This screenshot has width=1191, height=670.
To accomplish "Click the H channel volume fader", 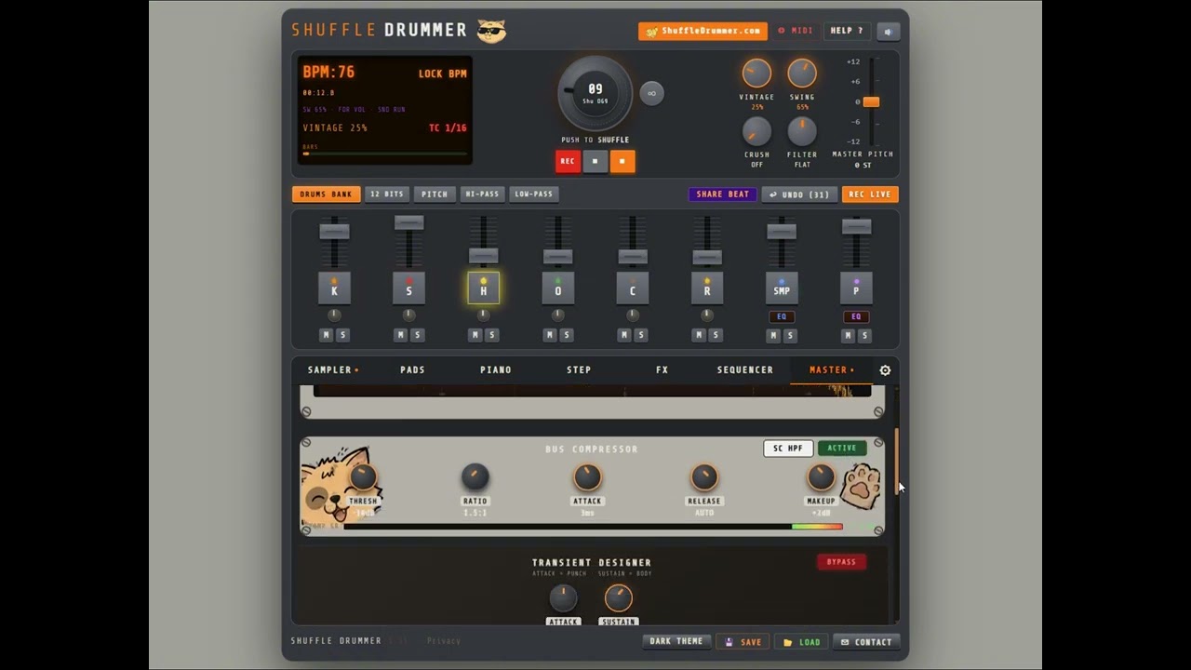I will [483, 256].
